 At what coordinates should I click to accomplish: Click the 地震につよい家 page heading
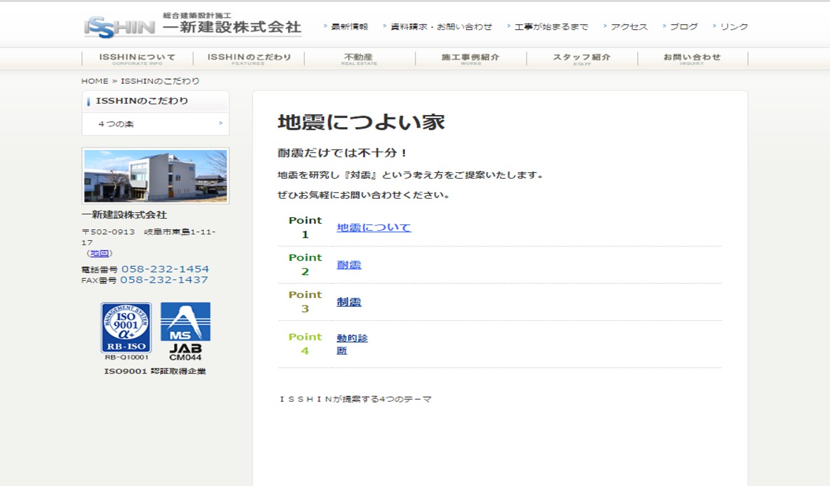coord(361,123)
